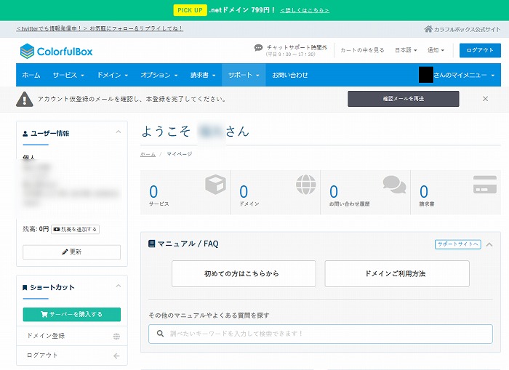Open the 通知 notifications dropdown
Screen dimensions: 509x370
point(436,50)
